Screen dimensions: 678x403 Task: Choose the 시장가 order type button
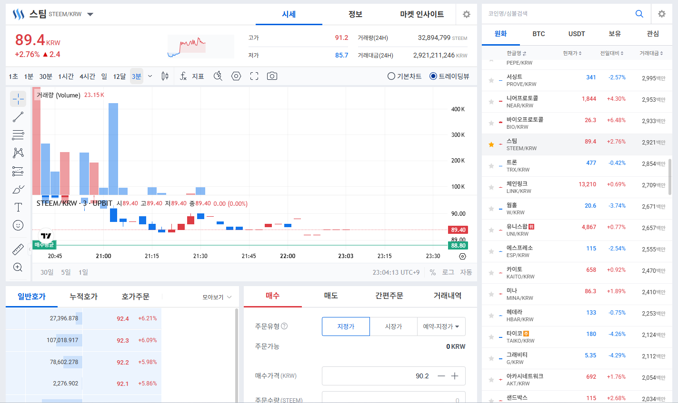pos(393,326)
